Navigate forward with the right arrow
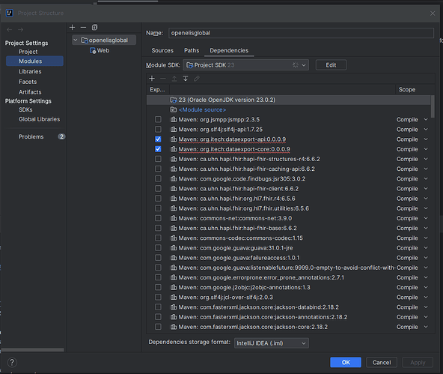The image size is (443, 374). click(21, 30)
